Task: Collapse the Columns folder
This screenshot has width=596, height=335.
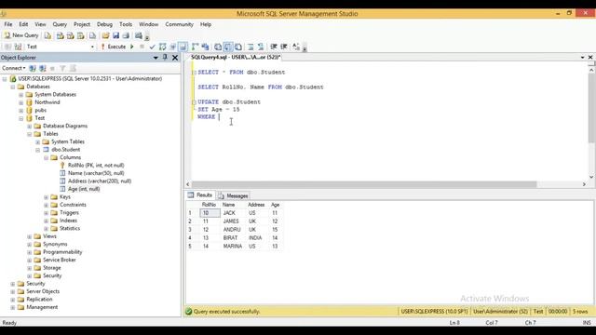Action: [x=46, y=157]
